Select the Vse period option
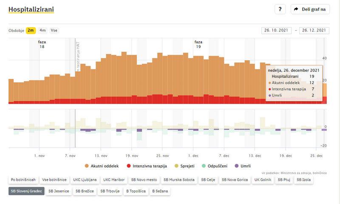The image size is (340, 204). click(54, 30)
